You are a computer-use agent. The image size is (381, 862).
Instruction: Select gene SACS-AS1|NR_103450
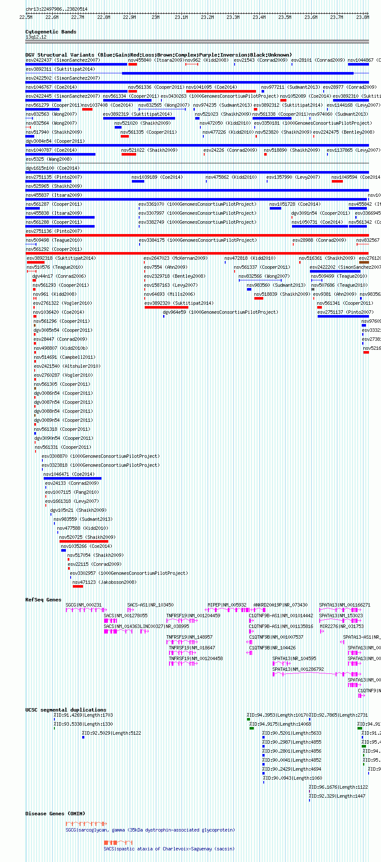[x=151, y=605]
